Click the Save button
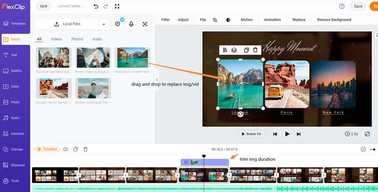Image resolution: width=378 pixels, height=192 pixels. point(358,6)
